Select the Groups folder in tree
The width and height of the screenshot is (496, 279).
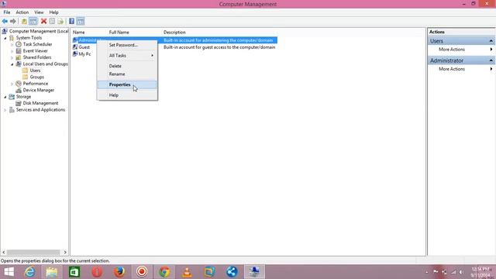pyautogui.click(x=36, y=77)
